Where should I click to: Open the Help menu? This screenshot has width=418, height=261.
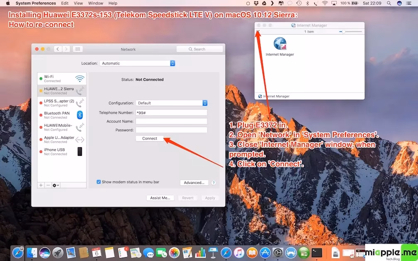tap(113, 3)
